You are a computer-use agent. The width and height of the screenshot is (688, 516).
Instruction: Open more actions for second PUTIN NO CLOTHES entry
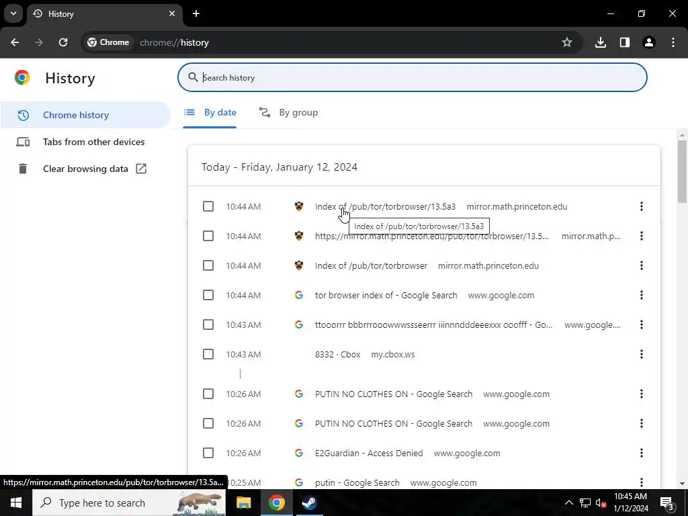642,423
